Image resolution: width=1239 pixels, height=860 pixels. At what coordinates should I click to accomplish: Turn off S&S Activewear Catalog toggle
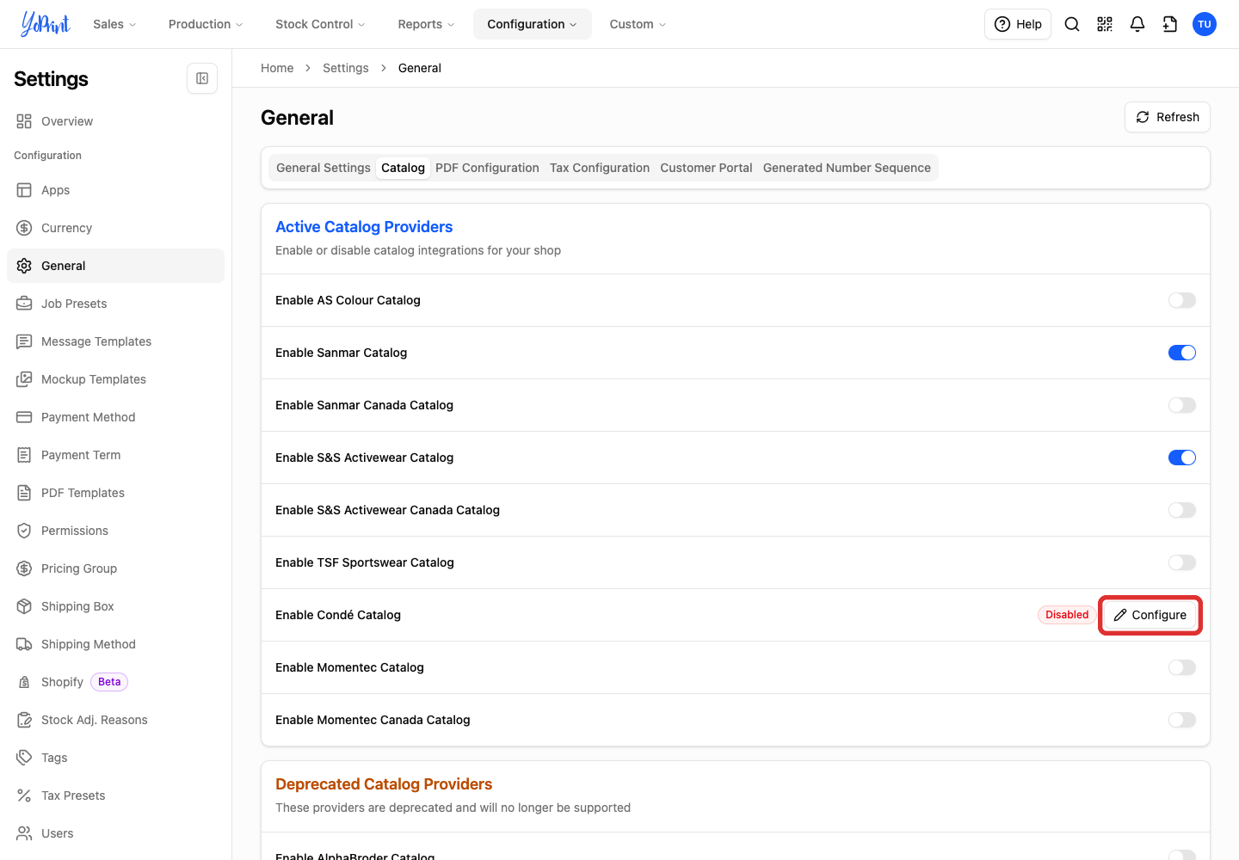click(x=1182, y=458)
